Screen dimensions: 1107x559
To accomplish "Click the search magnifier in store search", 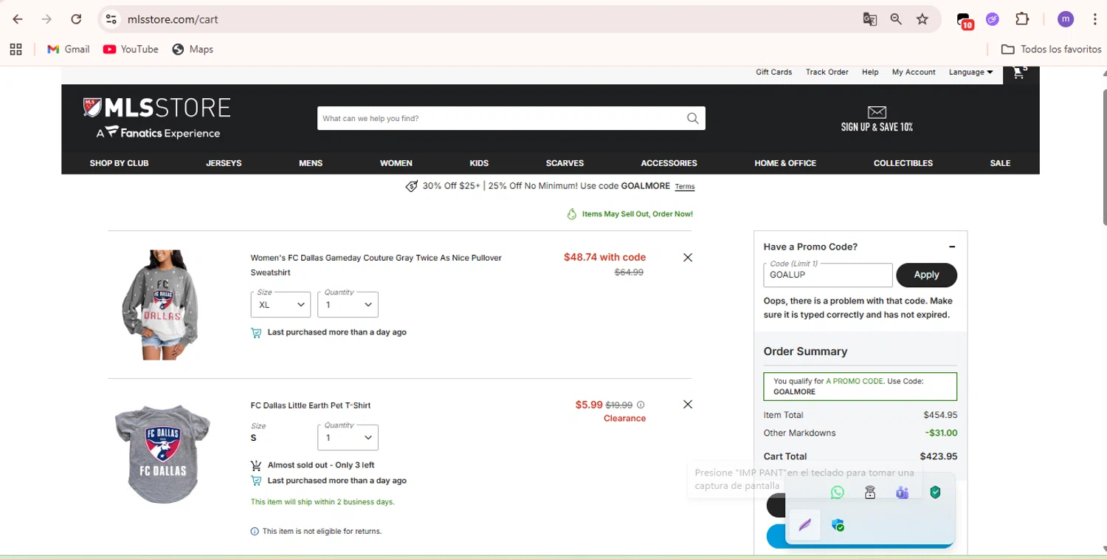I will click(x=692, y=118).
